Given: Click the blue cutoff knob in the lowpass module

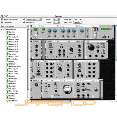Looking at the screenshot, I should pyautogui.click(x=36, y=85).
